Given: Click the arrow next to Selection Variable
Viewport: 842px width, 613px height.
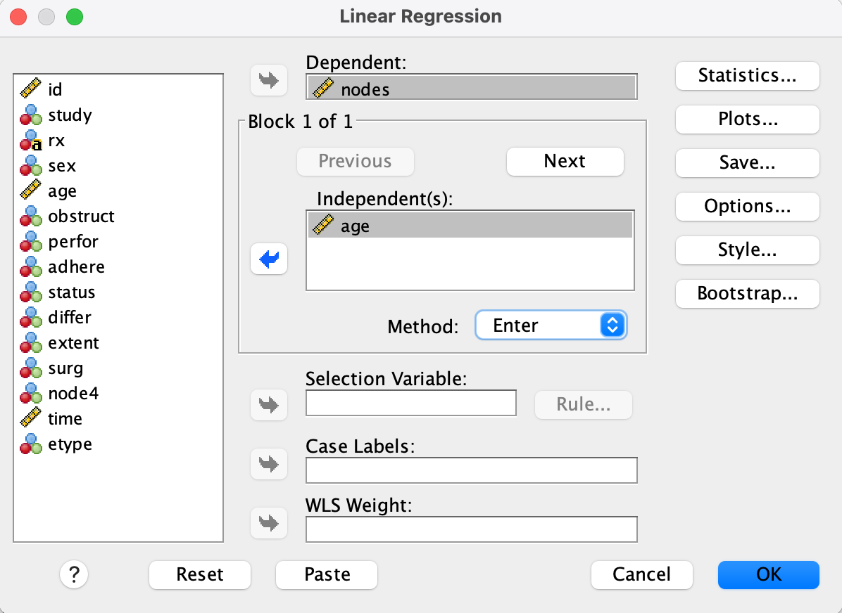Looking at the screenshot, I should [x=269, y=404].
